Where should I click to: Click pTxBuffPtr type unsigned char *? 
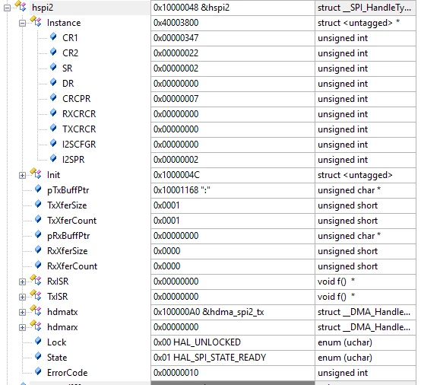[350, 190]
